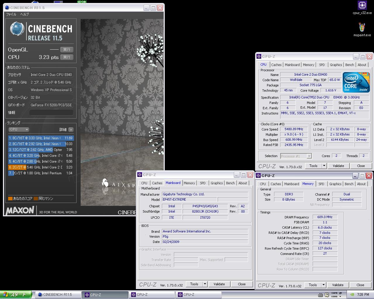Image resolution: width=374 pixels, height=299 pixels.
Task: Open SPD tab in Memory CPU-Z window
Action: tap(321, 184)
